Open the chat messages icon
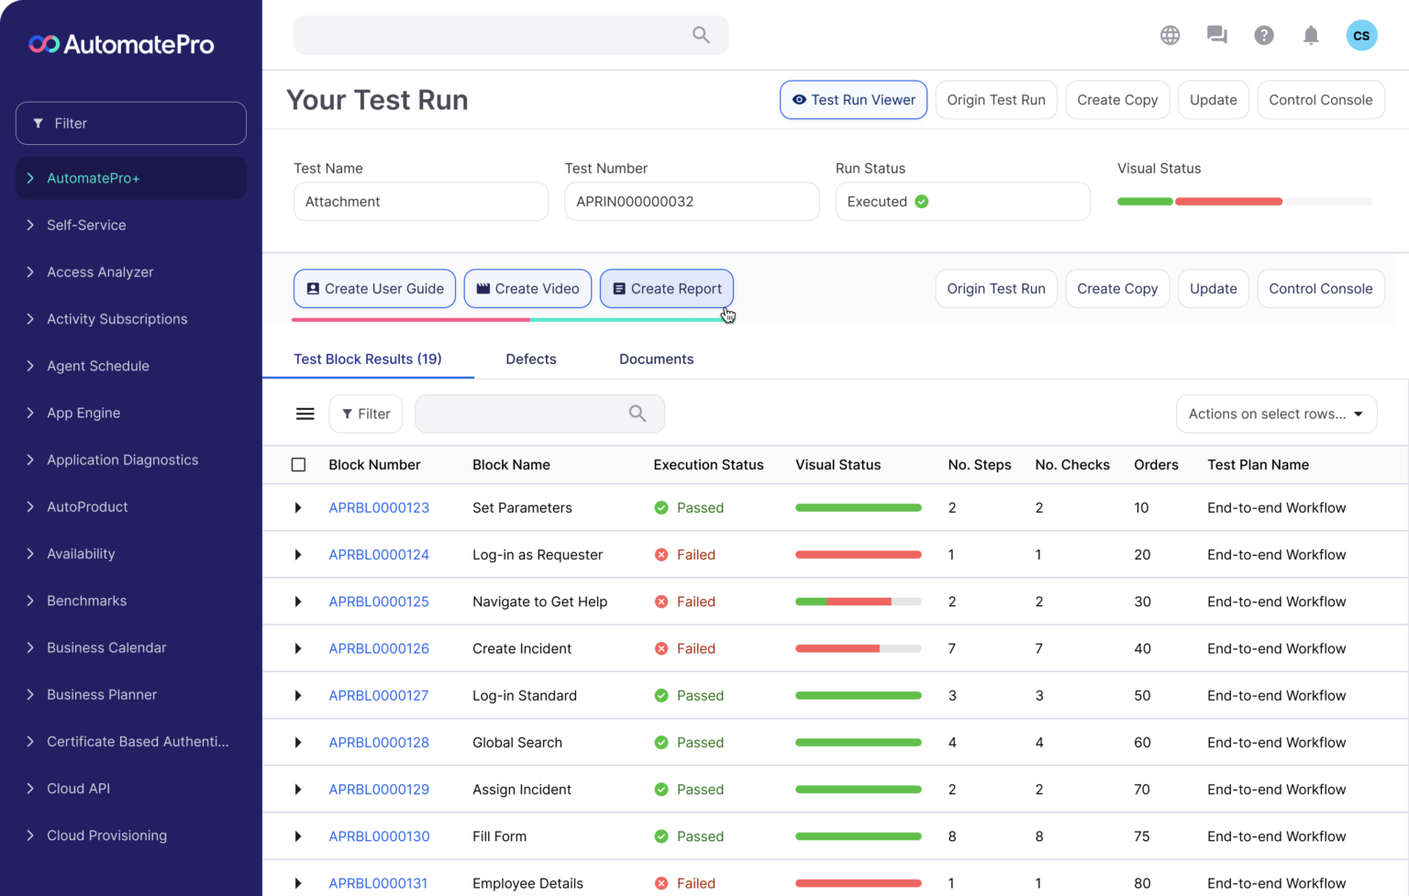The height and width of the screenshot is (896, 1409). [1216, 35]
